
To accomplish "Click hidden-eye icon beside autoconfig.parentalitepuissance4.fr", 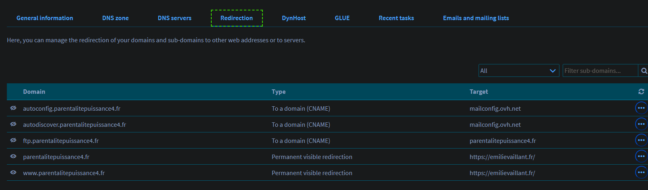I will tap(13, 108).
